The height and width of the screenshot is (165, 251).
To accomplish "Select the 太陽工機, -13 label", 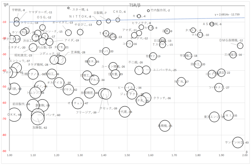I will coord(113,37).
